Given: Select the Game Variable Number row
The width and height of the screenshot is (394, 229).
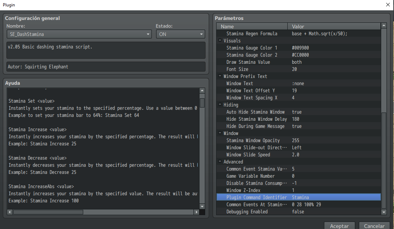Looking at the screenshot, I should 298,176.
